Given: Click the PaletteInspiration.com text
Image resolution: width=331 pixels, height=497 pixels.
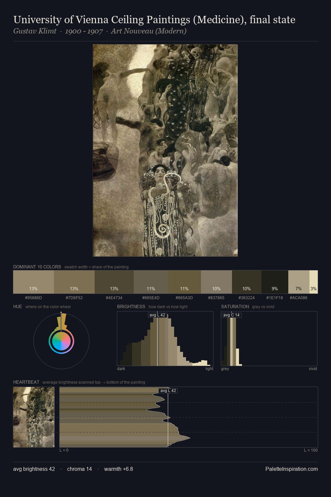Looking at the screenshot, I should coord(292,469).
